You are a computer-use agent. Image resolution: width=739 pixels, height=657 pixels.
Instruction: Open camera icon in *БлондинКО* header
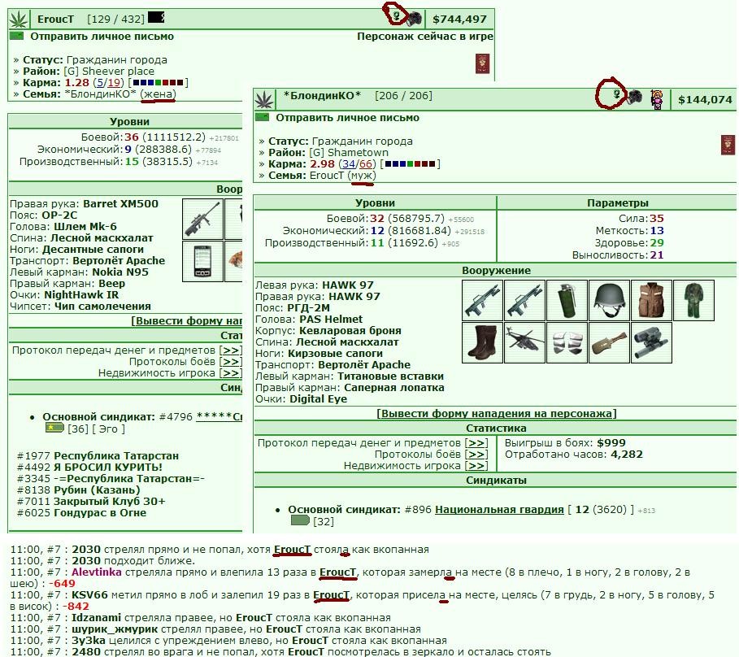(634, 97)
